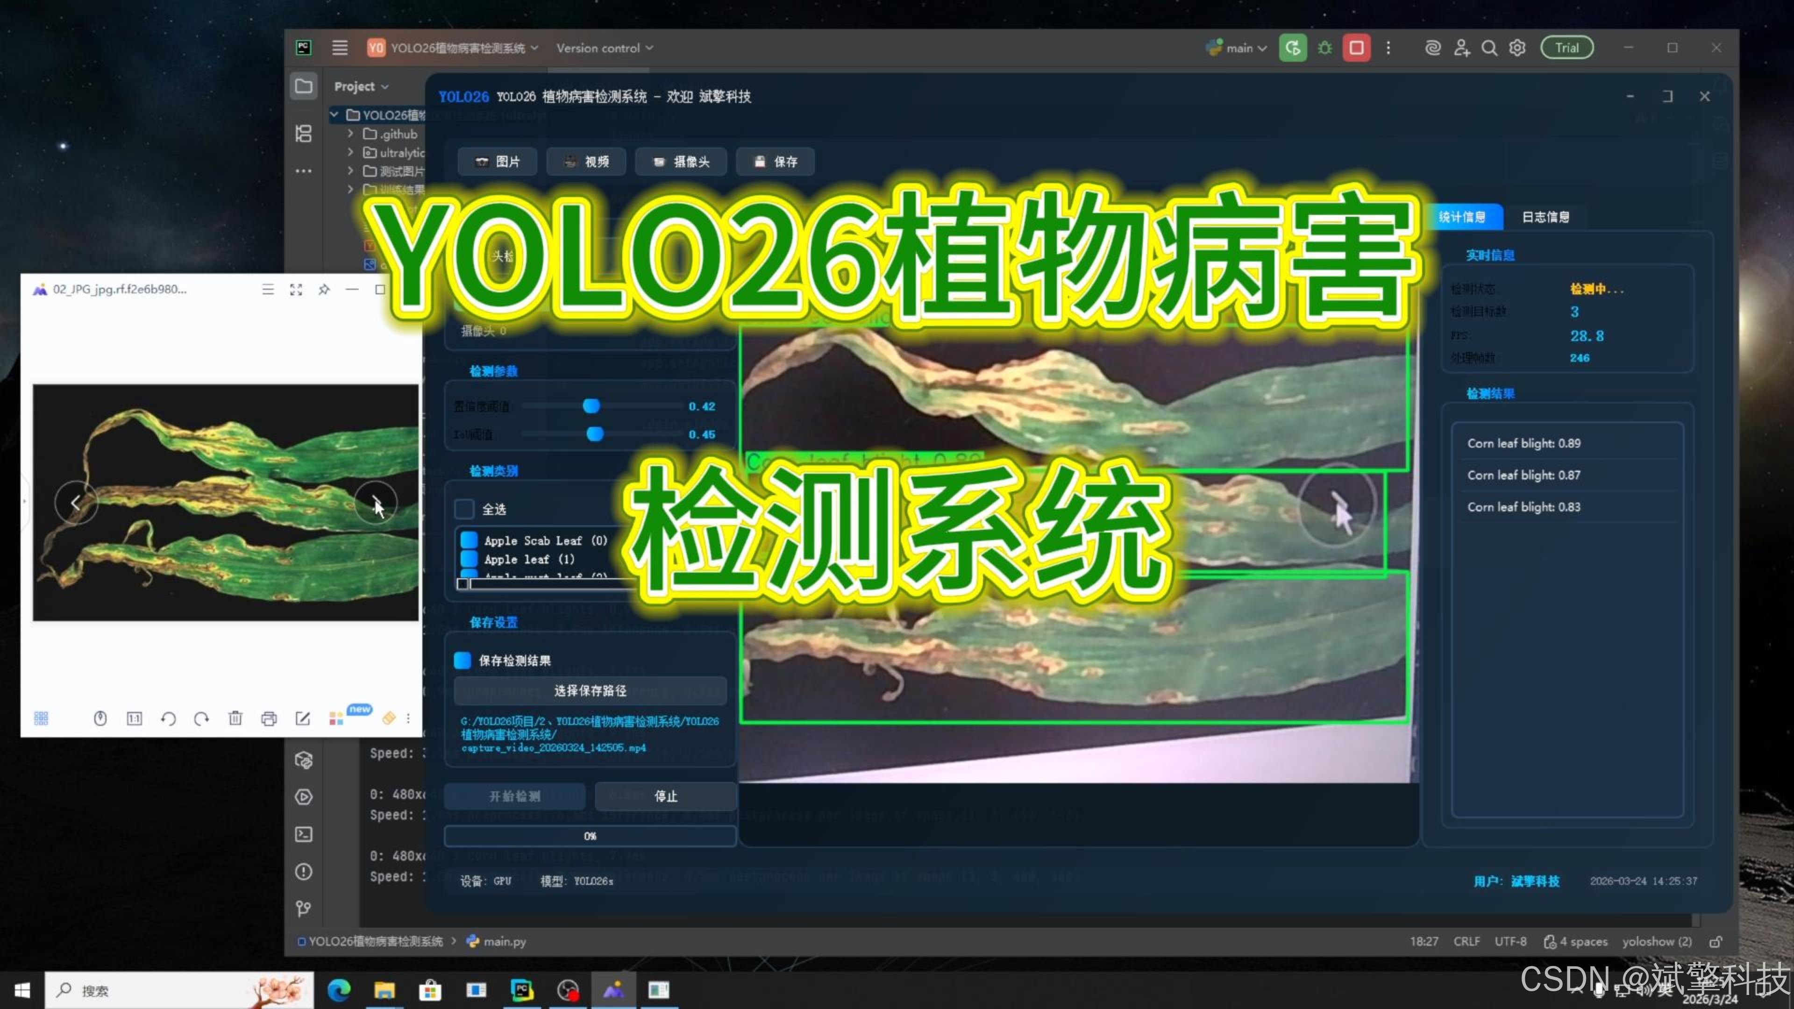
Task: Collapse the YOLO26 project root folder
Action: (x=335, y=114)
